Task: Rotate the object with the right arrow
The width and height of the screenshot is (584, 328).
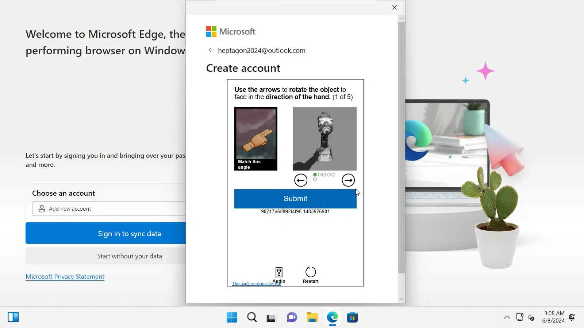Action: pos(348,180)
